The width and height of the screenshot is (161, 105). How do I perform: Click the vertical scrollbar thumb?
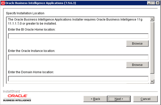(152, 48)
